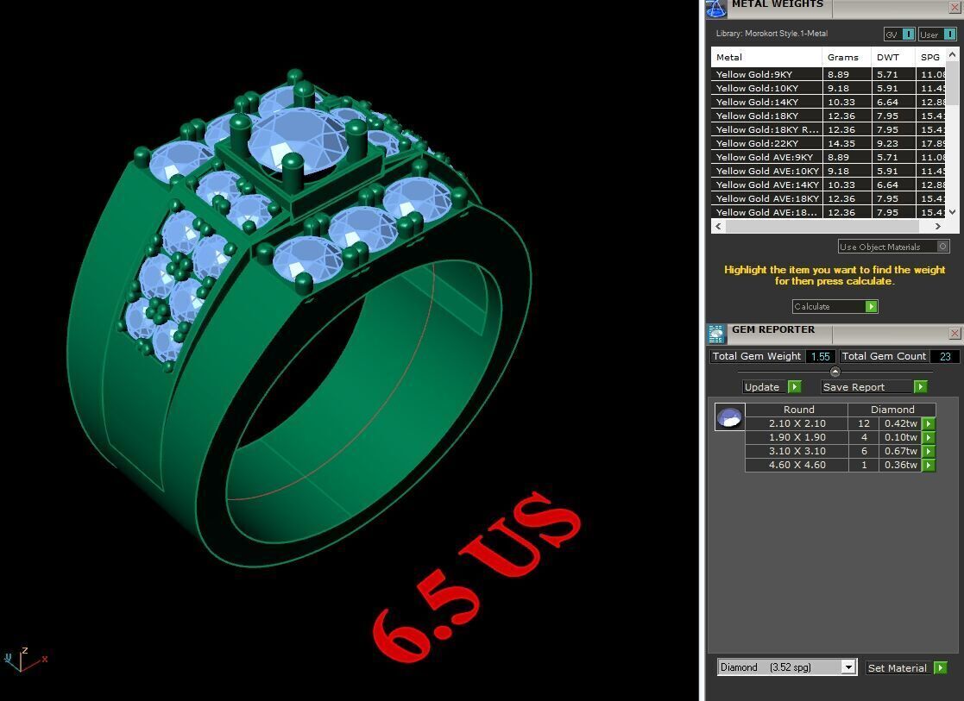Click the Round column header in Gem Reporter
Image resolution: width=964 pixels, height=701 pixels.
coord(797,410)
